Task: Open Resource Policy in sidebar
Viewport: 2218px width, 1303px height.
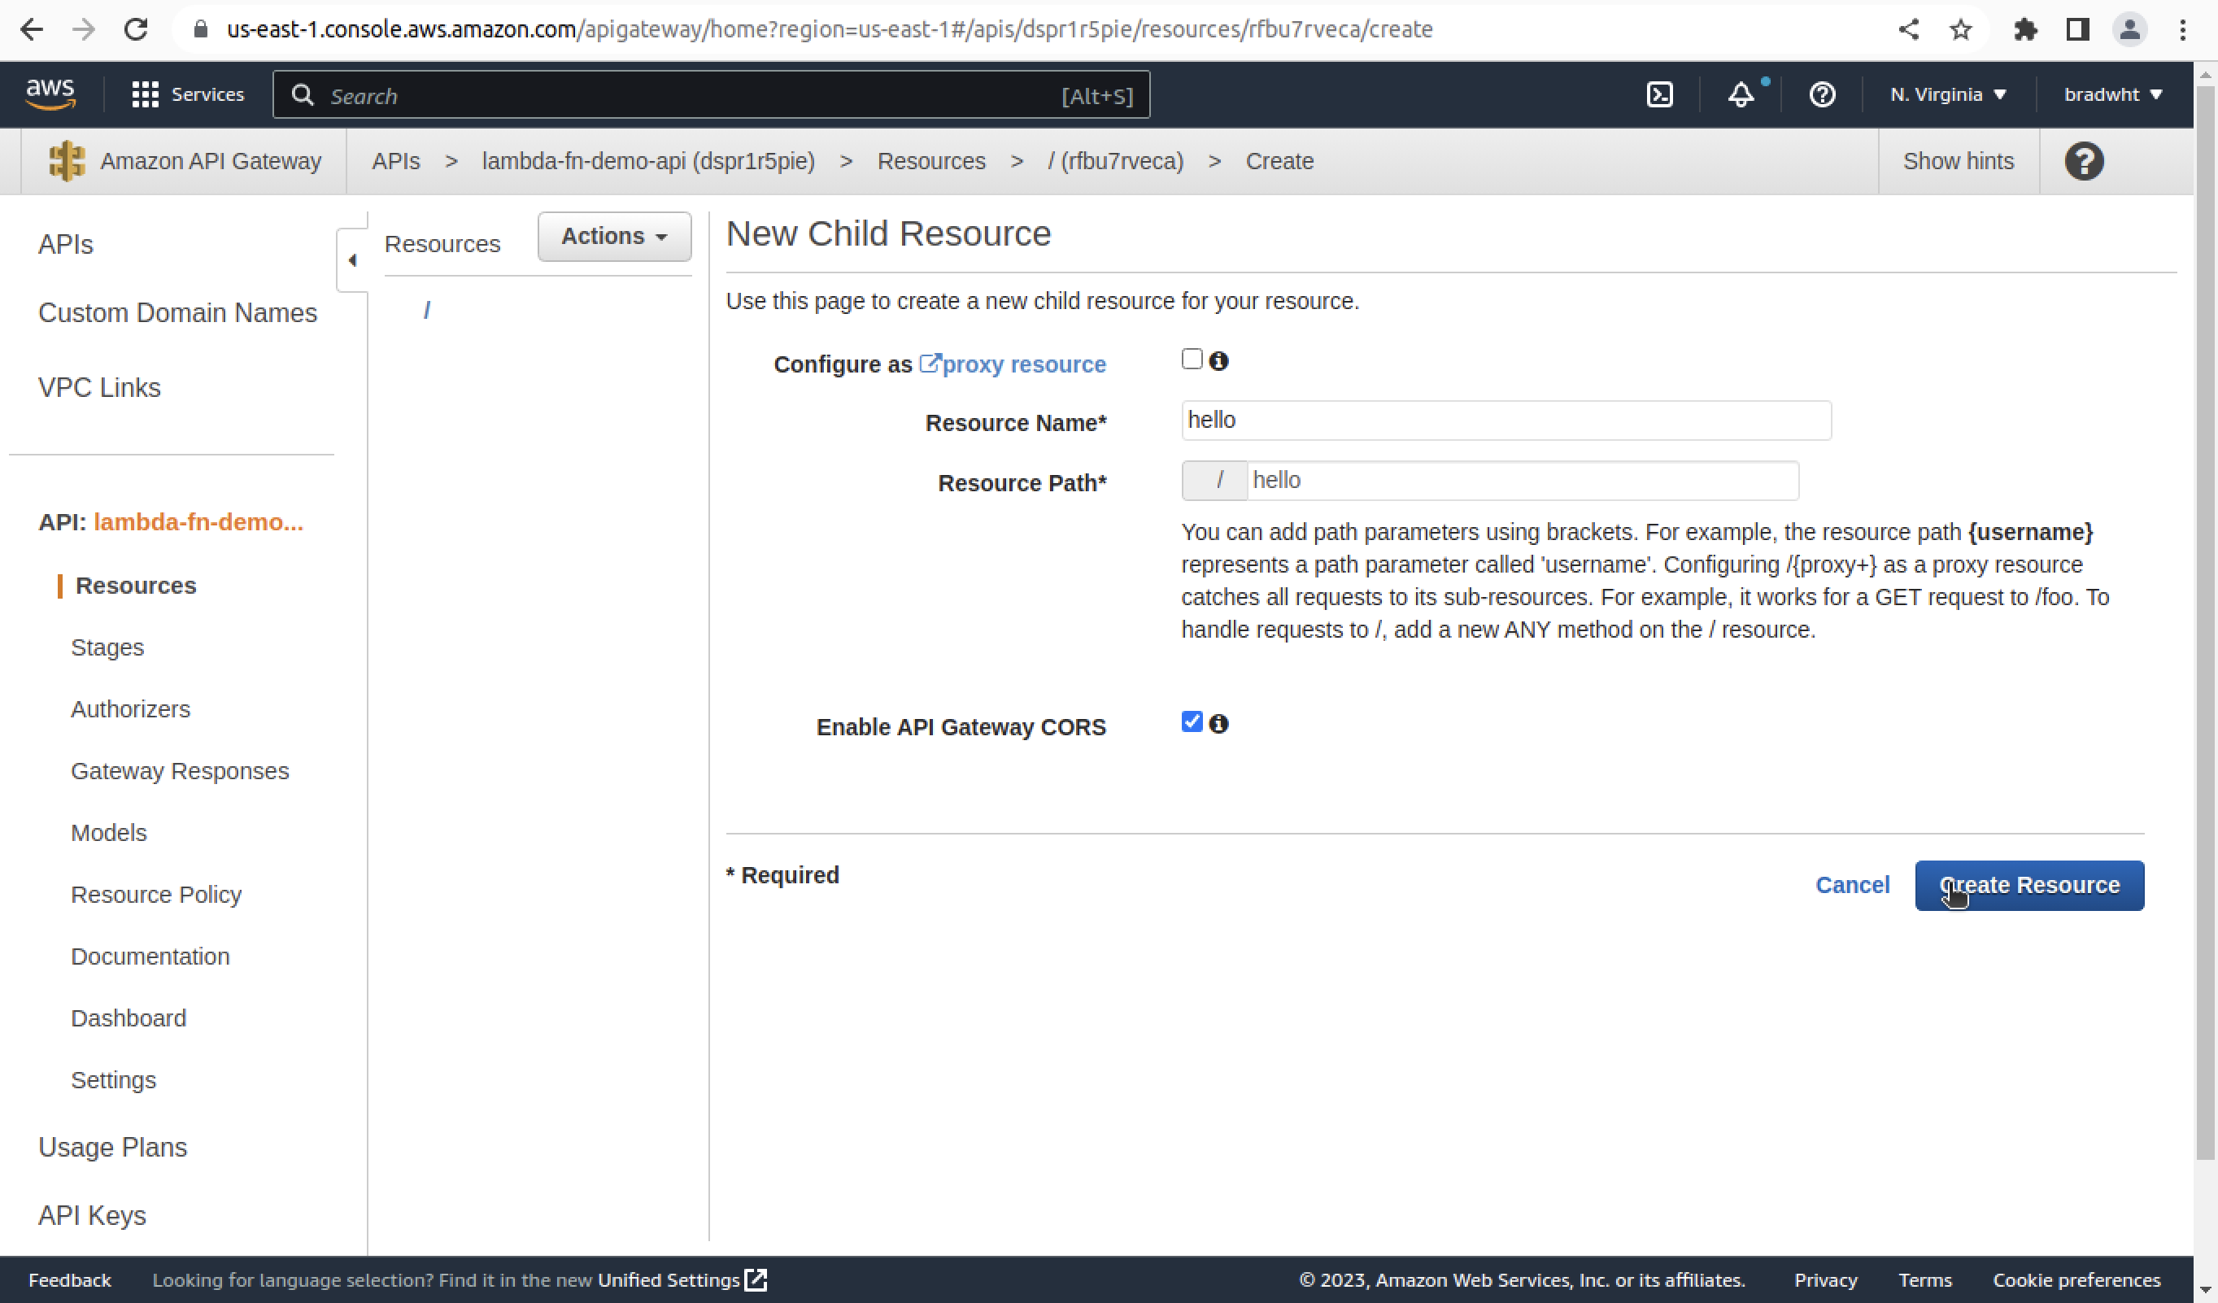Action: click(x=156, y=895)
